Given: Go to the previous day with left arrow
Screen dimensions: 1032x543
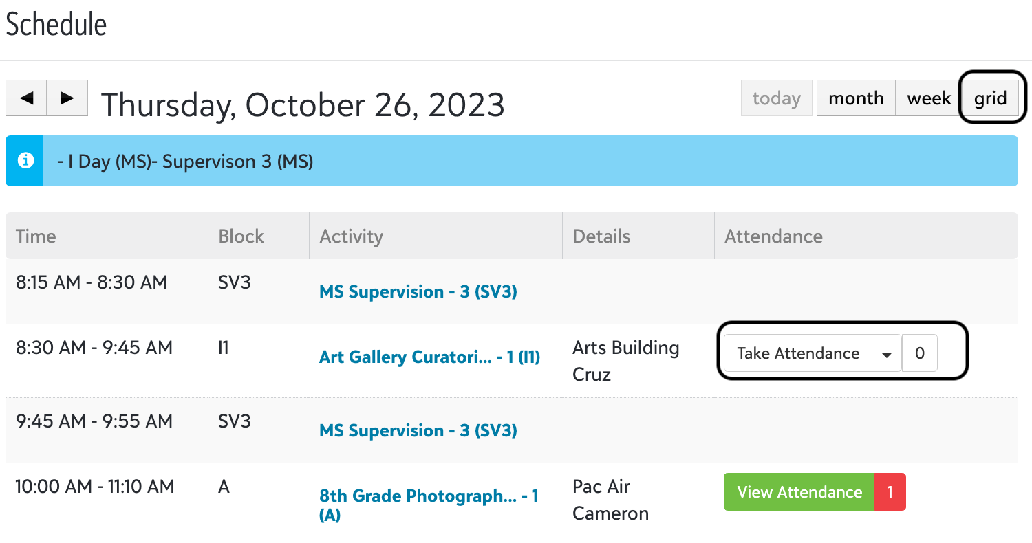Looking at the screenshot, I should [26, 98].
